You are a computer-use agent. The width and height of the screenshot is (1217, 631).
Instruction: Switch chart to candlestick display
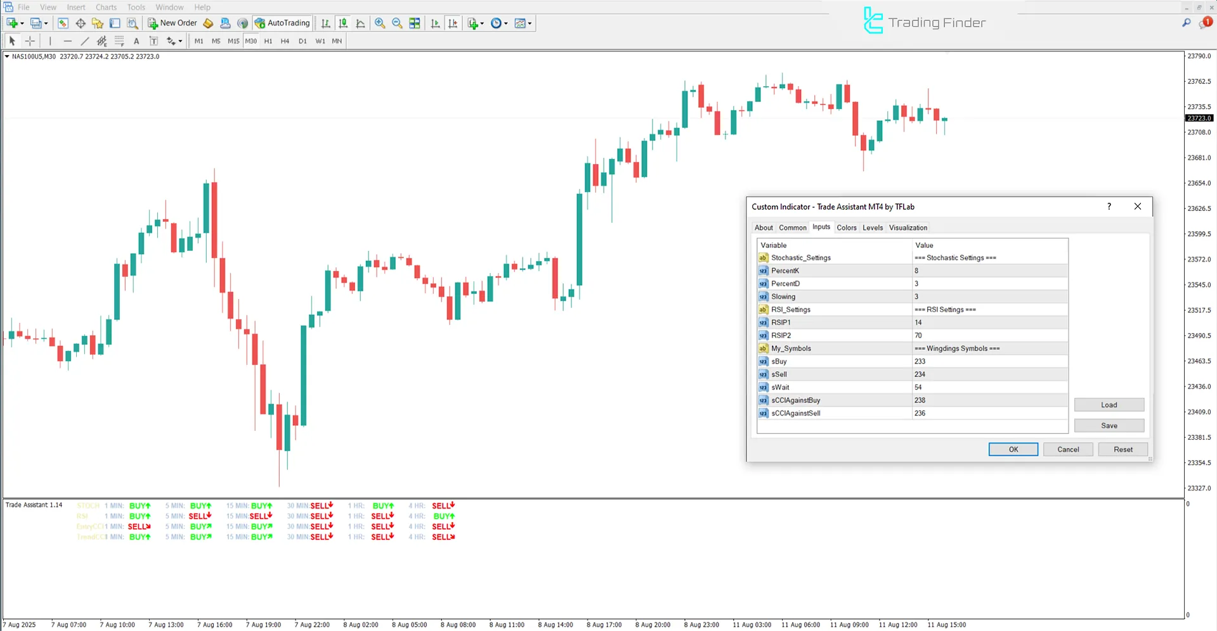tap(342, 23)
